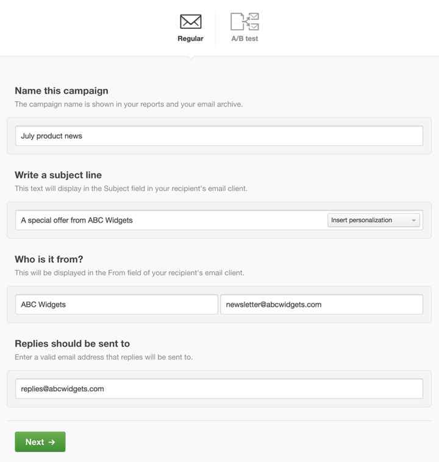Open the Insert personalization dropdown

point(374,220)
